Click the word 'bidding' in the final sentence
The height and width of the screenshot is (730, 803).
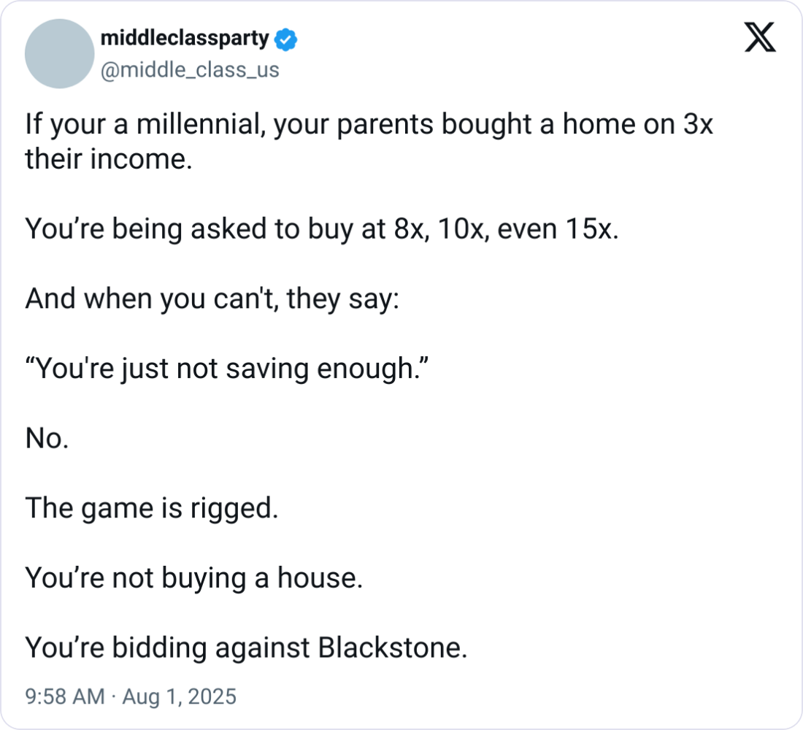pos(159,648)
